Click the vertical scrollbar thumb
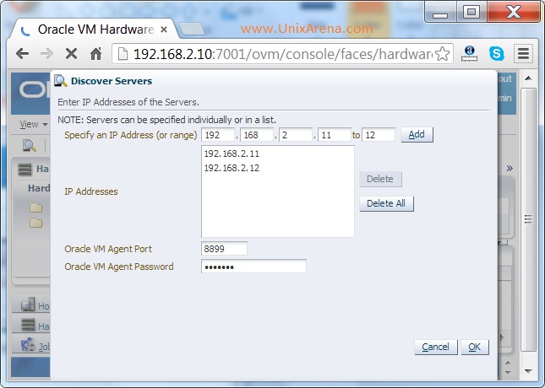This screenshot has height=388, width=545. [x=528, y=219]
